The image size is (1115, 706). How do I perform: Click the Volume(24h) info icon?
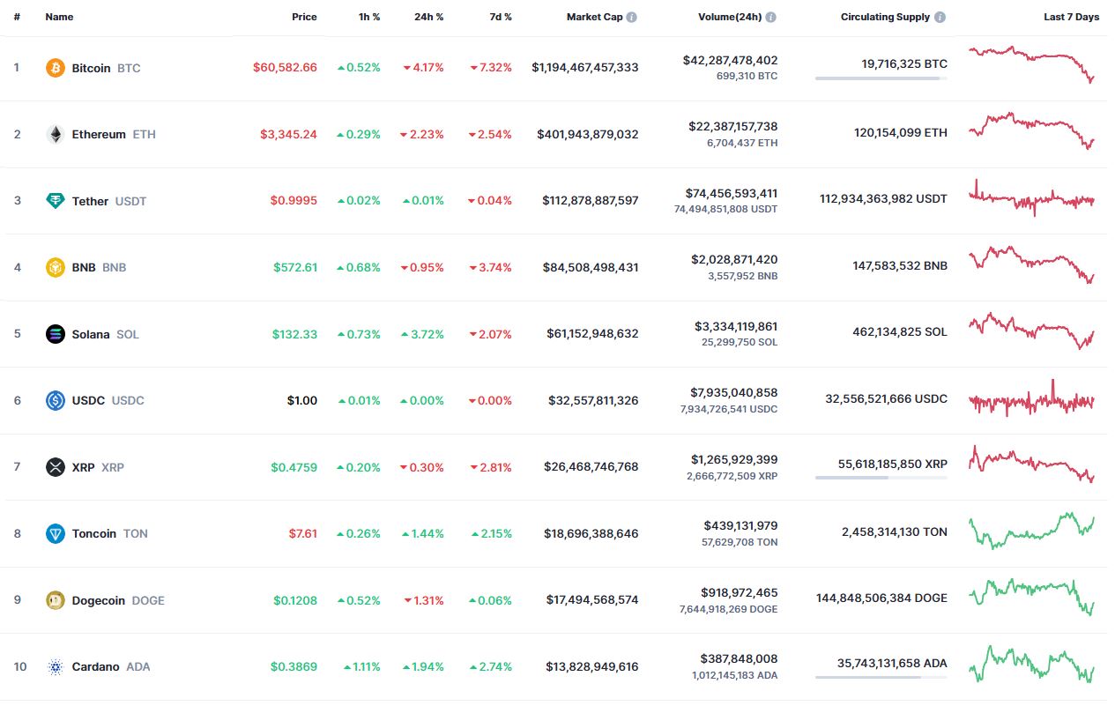tap(771, 17)
